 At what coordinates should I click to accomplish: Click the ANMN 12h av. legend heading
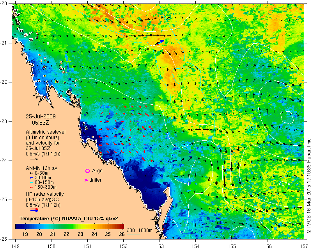point(42,168)
